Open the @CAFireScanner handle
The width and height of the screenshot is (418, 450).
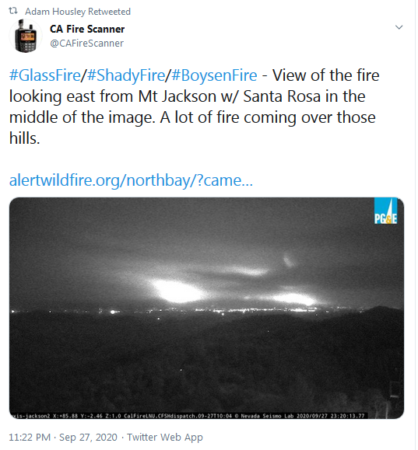[87, 44]
